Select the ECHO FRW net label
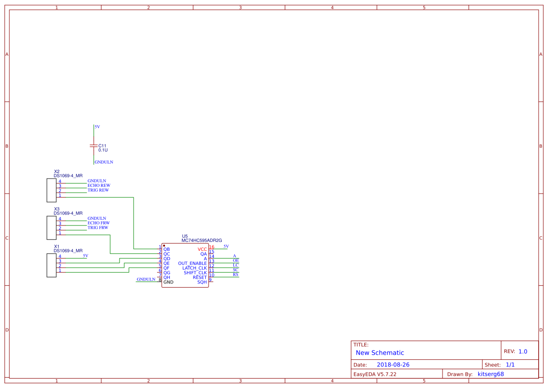Screen dimensions: 548x388 click(x=99, y=223)
